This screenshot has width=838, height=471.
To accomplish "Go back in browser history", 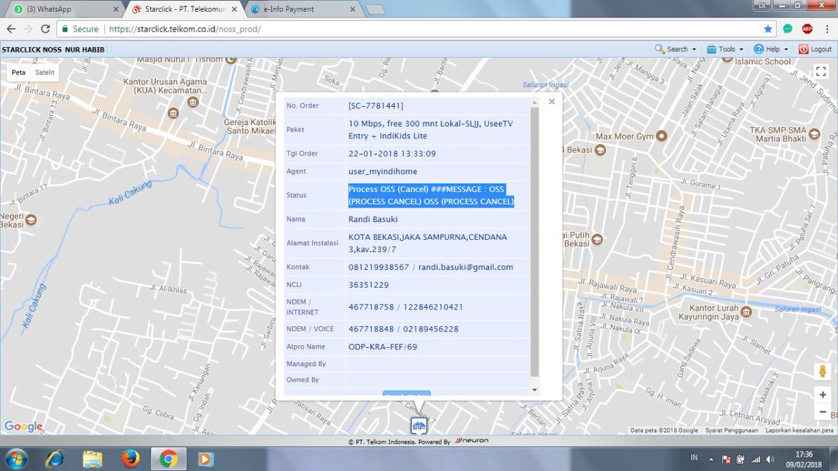I will (10, 29).
